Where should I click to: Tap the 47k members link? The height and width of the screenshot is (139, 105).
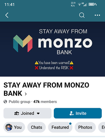[45, 102]
